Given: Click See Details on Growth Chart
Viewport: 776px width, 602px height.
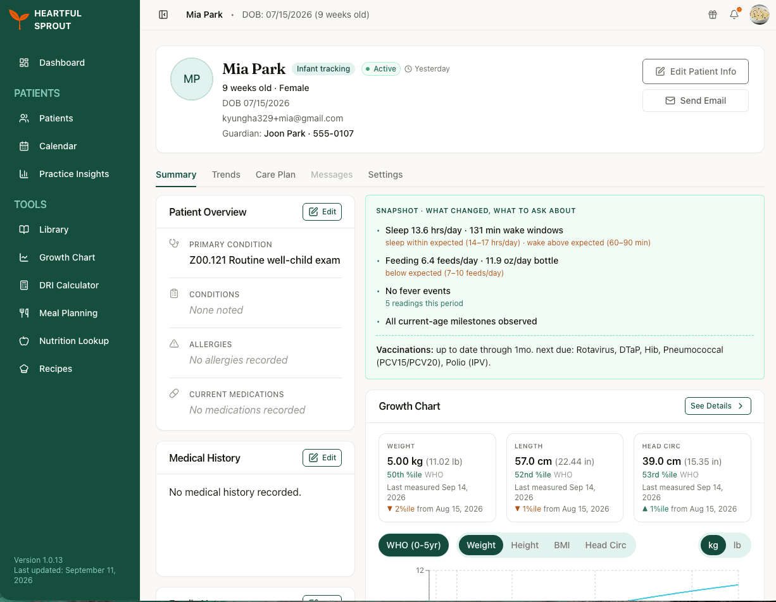Looking at the screenshot, I should coord(718,406).
